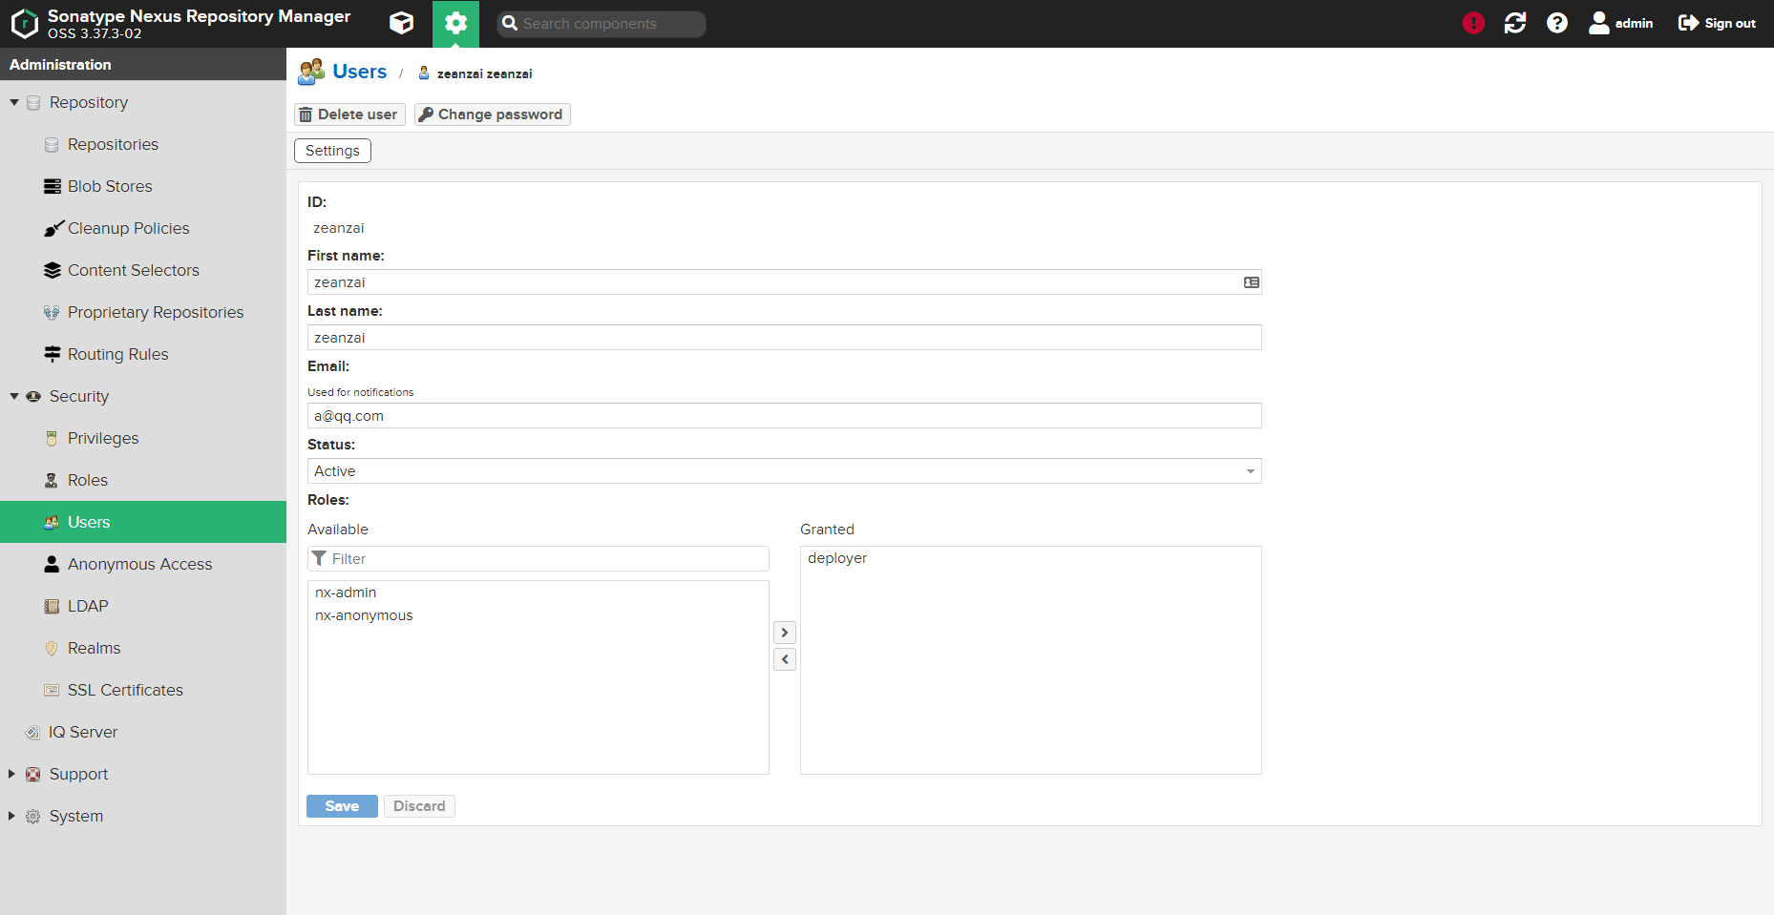Open Blob Stores in the sidebar
The image size is (1774, 915).
coord(110,186)
